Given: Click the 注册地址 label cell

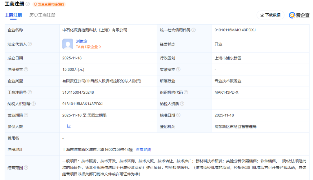Looking at the screenshot, I should (32, 150).
